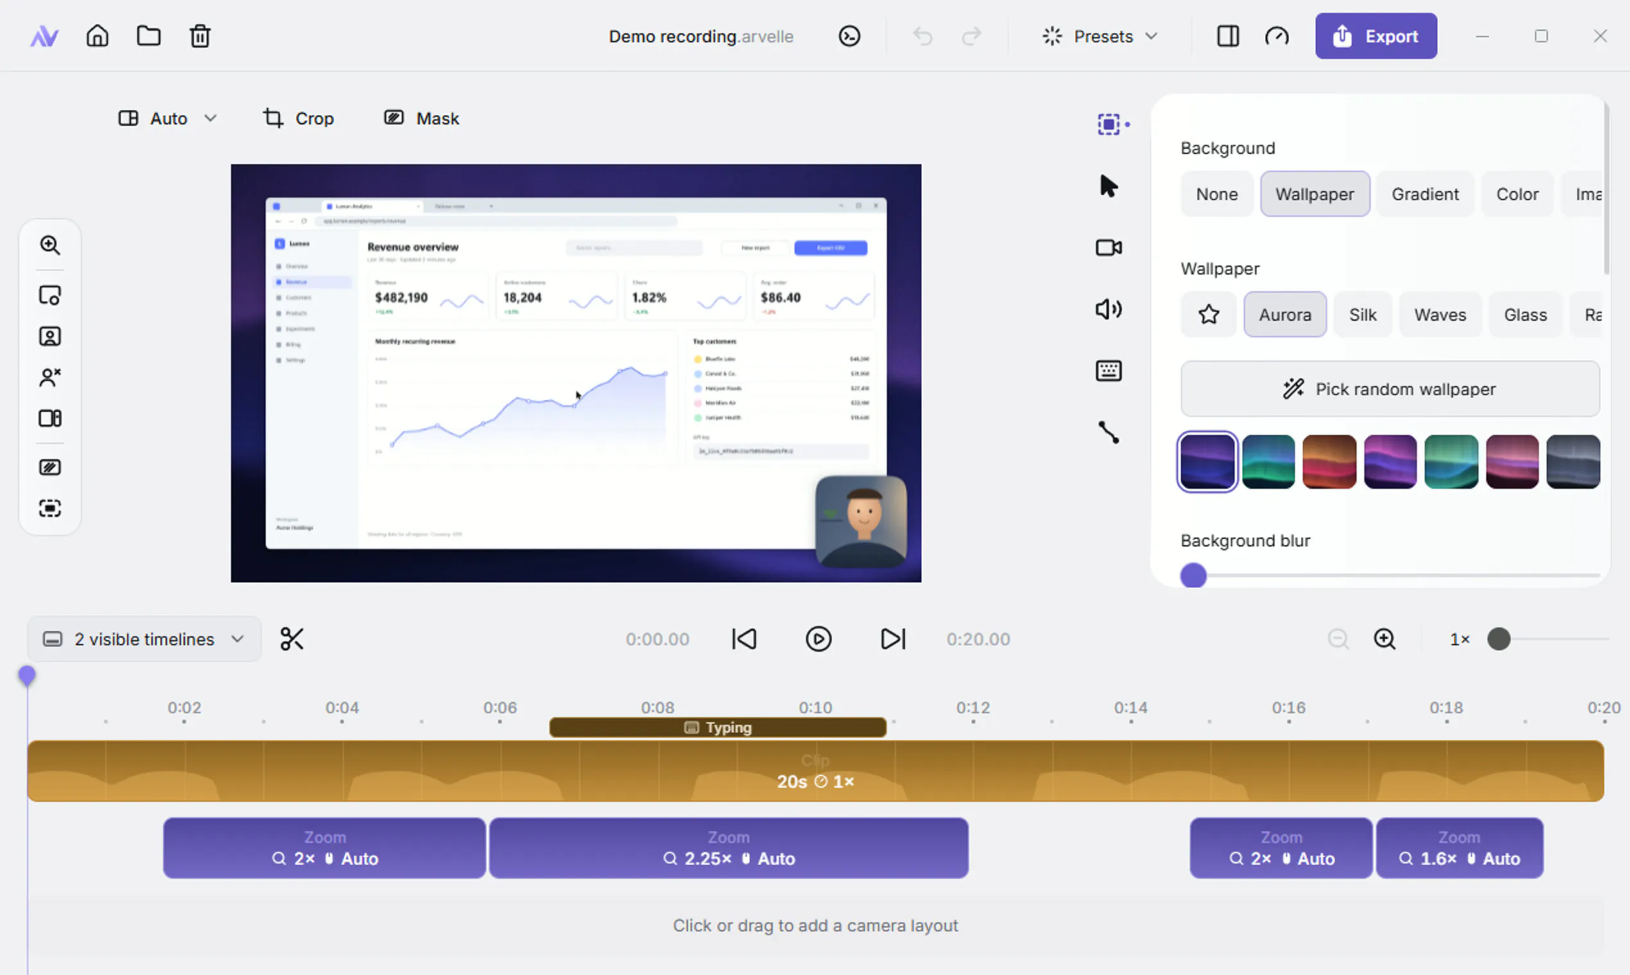Click Pick random wallpaper

pyautogui.click(x=1390, y=389)
